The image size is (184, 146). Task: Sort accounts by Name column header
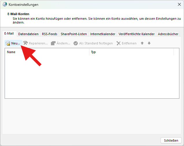47,52
